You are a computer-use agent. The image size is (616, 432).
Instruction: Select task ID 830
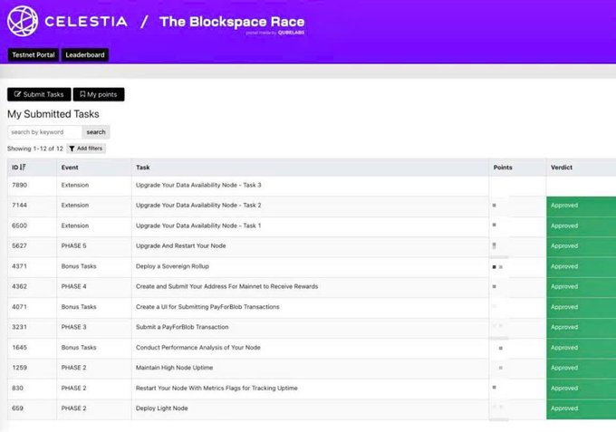(17, 388)
